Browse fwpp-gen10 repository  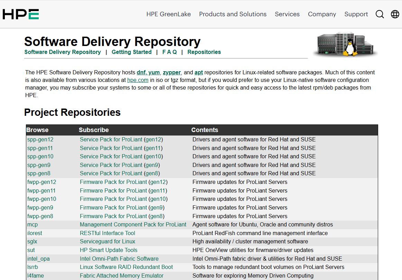point(41,199)
